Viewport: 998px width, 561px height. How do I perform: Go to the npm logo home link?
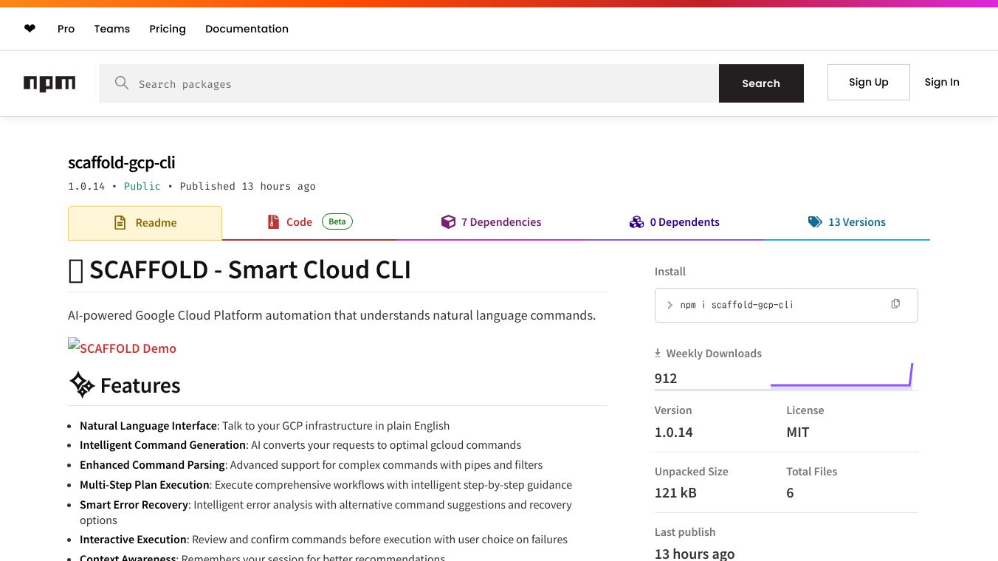click(x=49, y=83)
